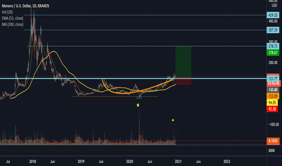Click the 2018 label on time axis
This screenshot has height=166, width=282.
point(33,161)
